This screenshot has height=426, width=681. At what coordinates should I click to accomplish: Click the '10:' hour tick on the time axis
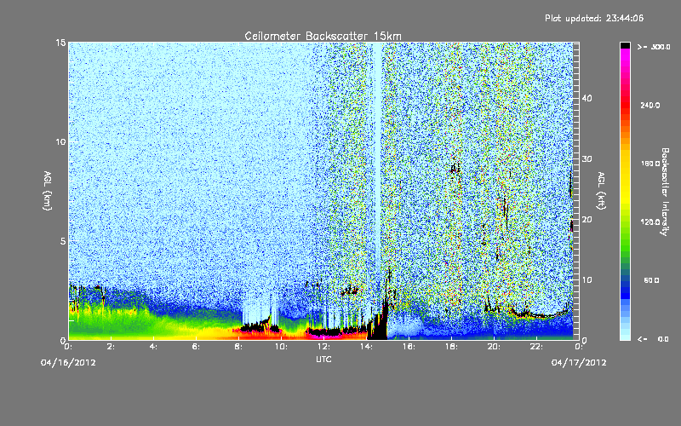pos(281,347)
